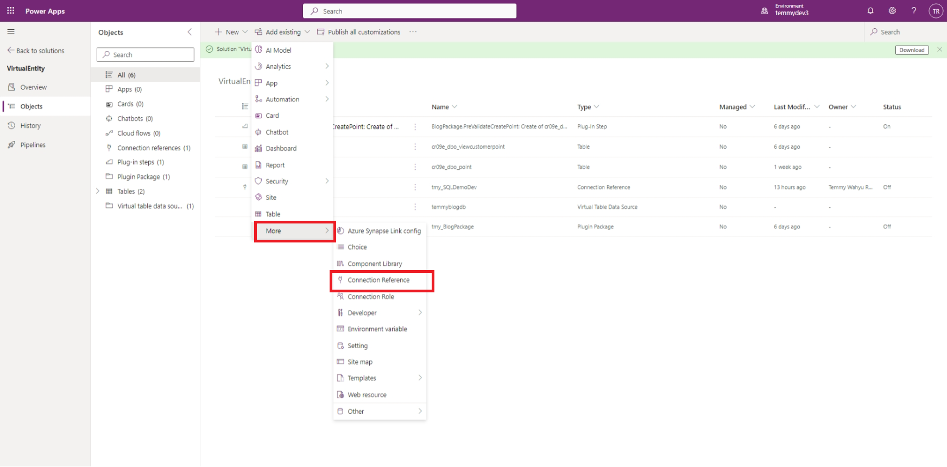Select Connection references (1) item
Image resolution: width=947 pixels, height=467 pixels.
point(146,148)
